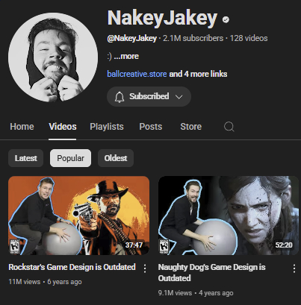Select the Popular sort chip

[x=70, y=158]
